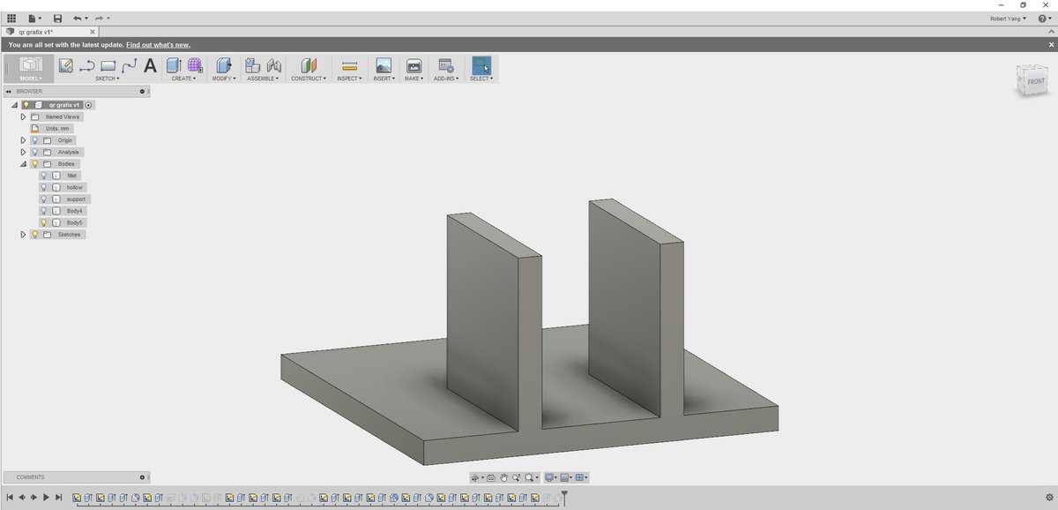Expand the Named Views folder
Image resolution: width=1058 pixels, height=510 pixels.
tap(24, 116)
